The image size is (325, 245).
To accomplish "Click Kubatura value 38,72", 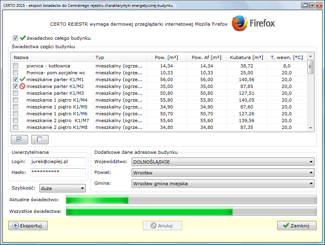I will (247, 66).
